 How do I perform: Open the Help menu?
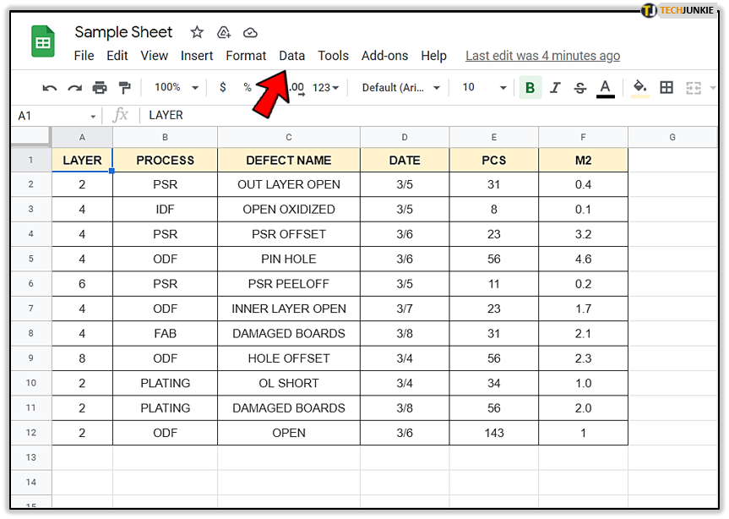[x=434, y=56]
